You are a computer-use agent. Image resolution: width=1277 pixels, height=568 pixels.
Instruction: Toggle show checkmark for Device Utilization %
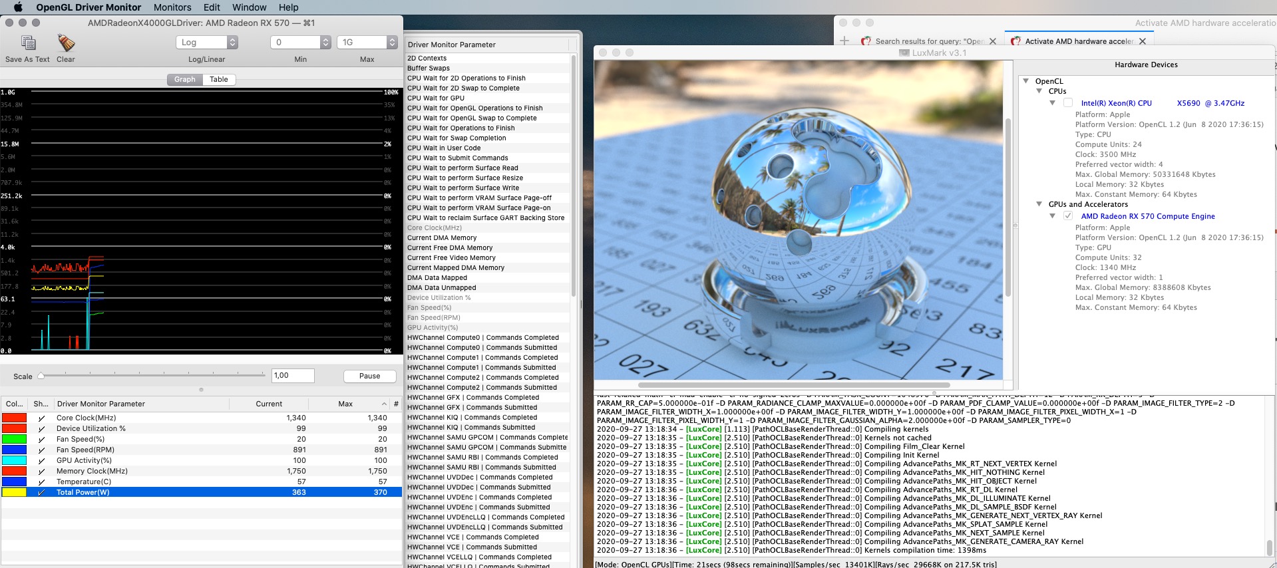[x=41, y=429]
